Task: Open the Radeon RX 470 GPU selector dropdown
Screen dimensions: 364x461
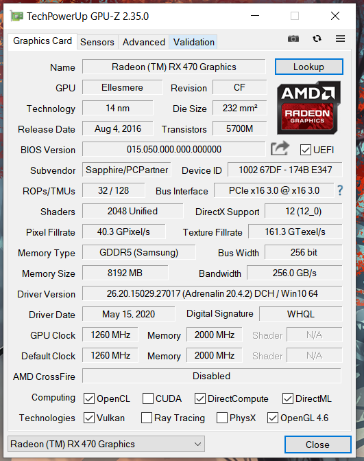Action: click(x=106, y=444)
